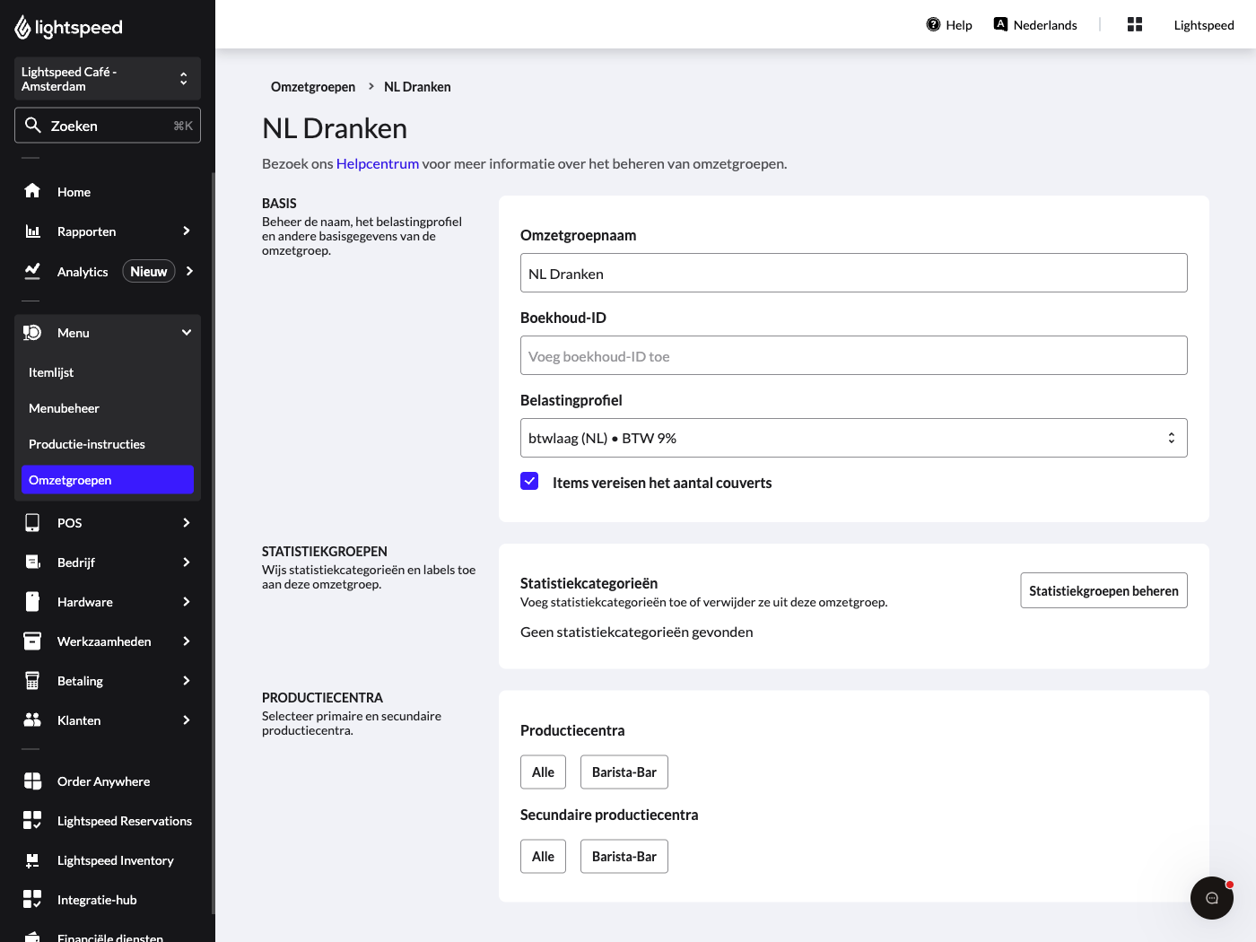Click the Lightspeed Inventory icon
Viewport: 1256px width, 942px height.
click(x=32, y=860)
